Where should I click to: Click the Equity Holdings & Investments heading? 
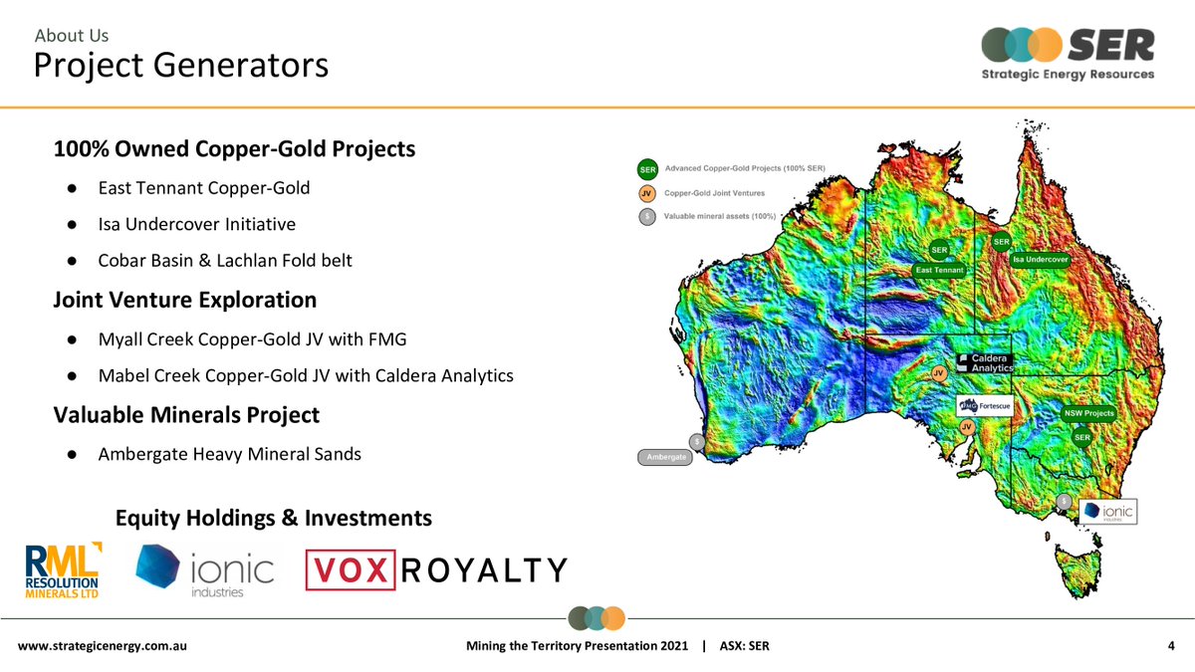coord(274,518)
